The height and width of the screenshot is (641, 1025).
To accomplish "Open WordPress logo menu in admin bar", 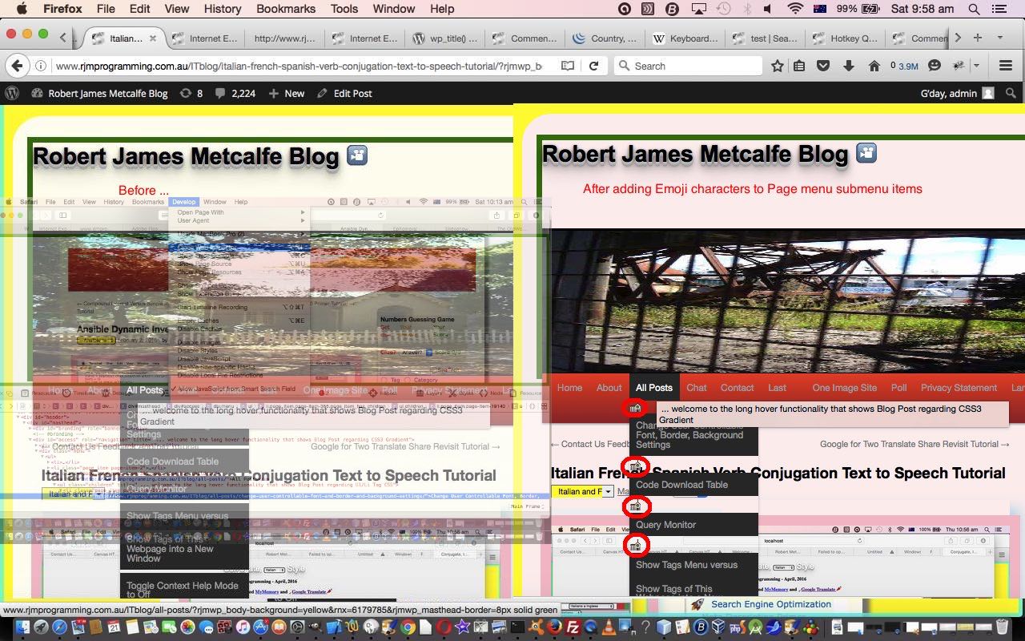I will pos(12,93).
